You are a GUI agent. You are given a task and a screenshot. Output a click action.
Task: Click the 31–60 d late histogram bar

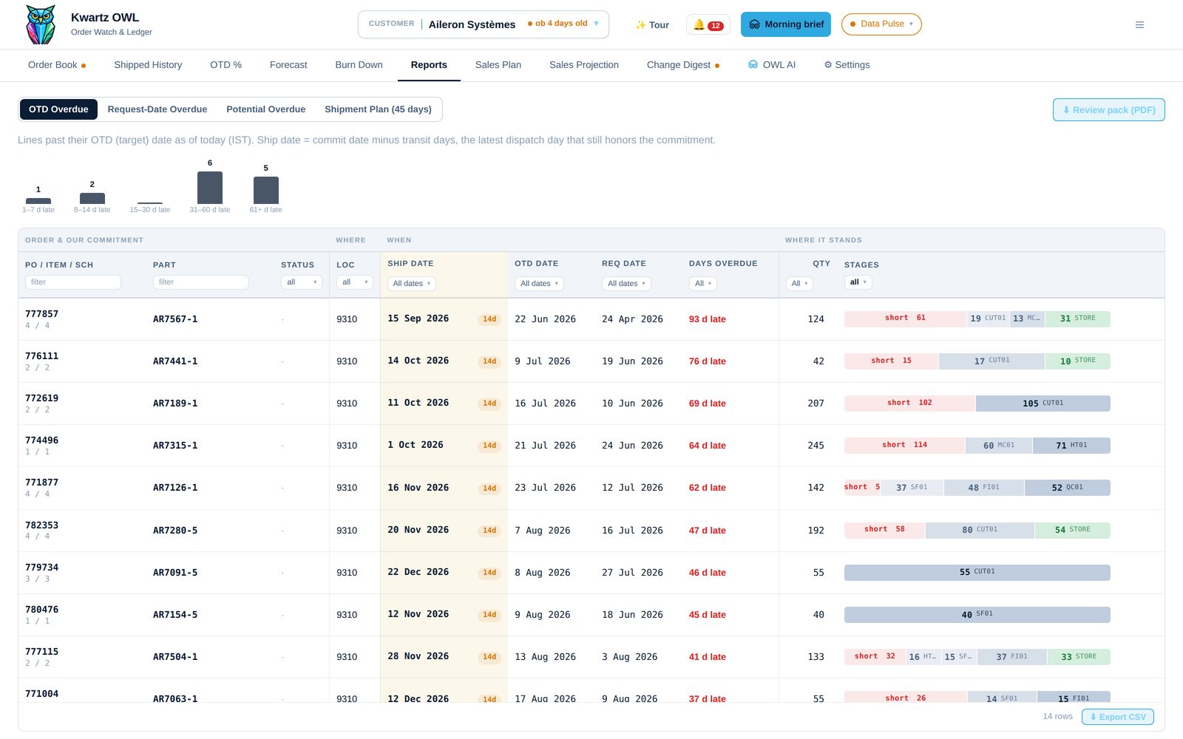(x=210, y=188)
